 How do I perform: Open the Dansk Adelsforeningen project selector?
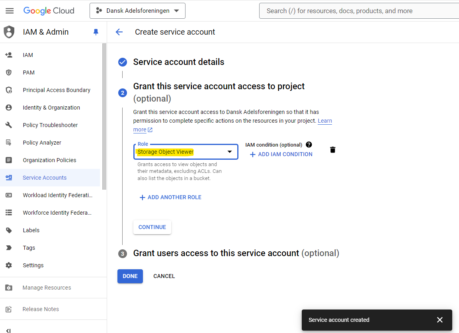click(137, 11)
